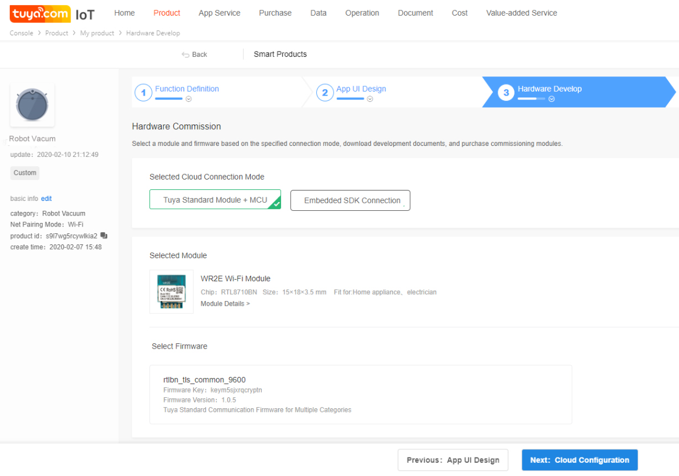This screenshot has height=476, width=679.
Task: Open the Product menu
Action: coord(167,13)
